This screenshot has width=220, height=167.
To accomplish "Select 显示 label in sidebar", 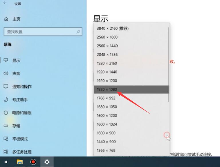I will pos(16,60).
